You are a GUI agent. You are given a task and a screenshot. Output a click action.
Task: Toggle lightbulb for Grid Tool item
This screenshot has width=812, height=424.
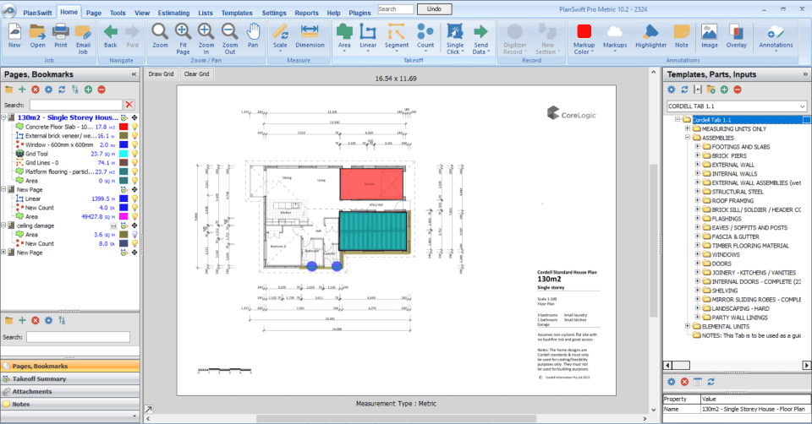pos(134,154)
